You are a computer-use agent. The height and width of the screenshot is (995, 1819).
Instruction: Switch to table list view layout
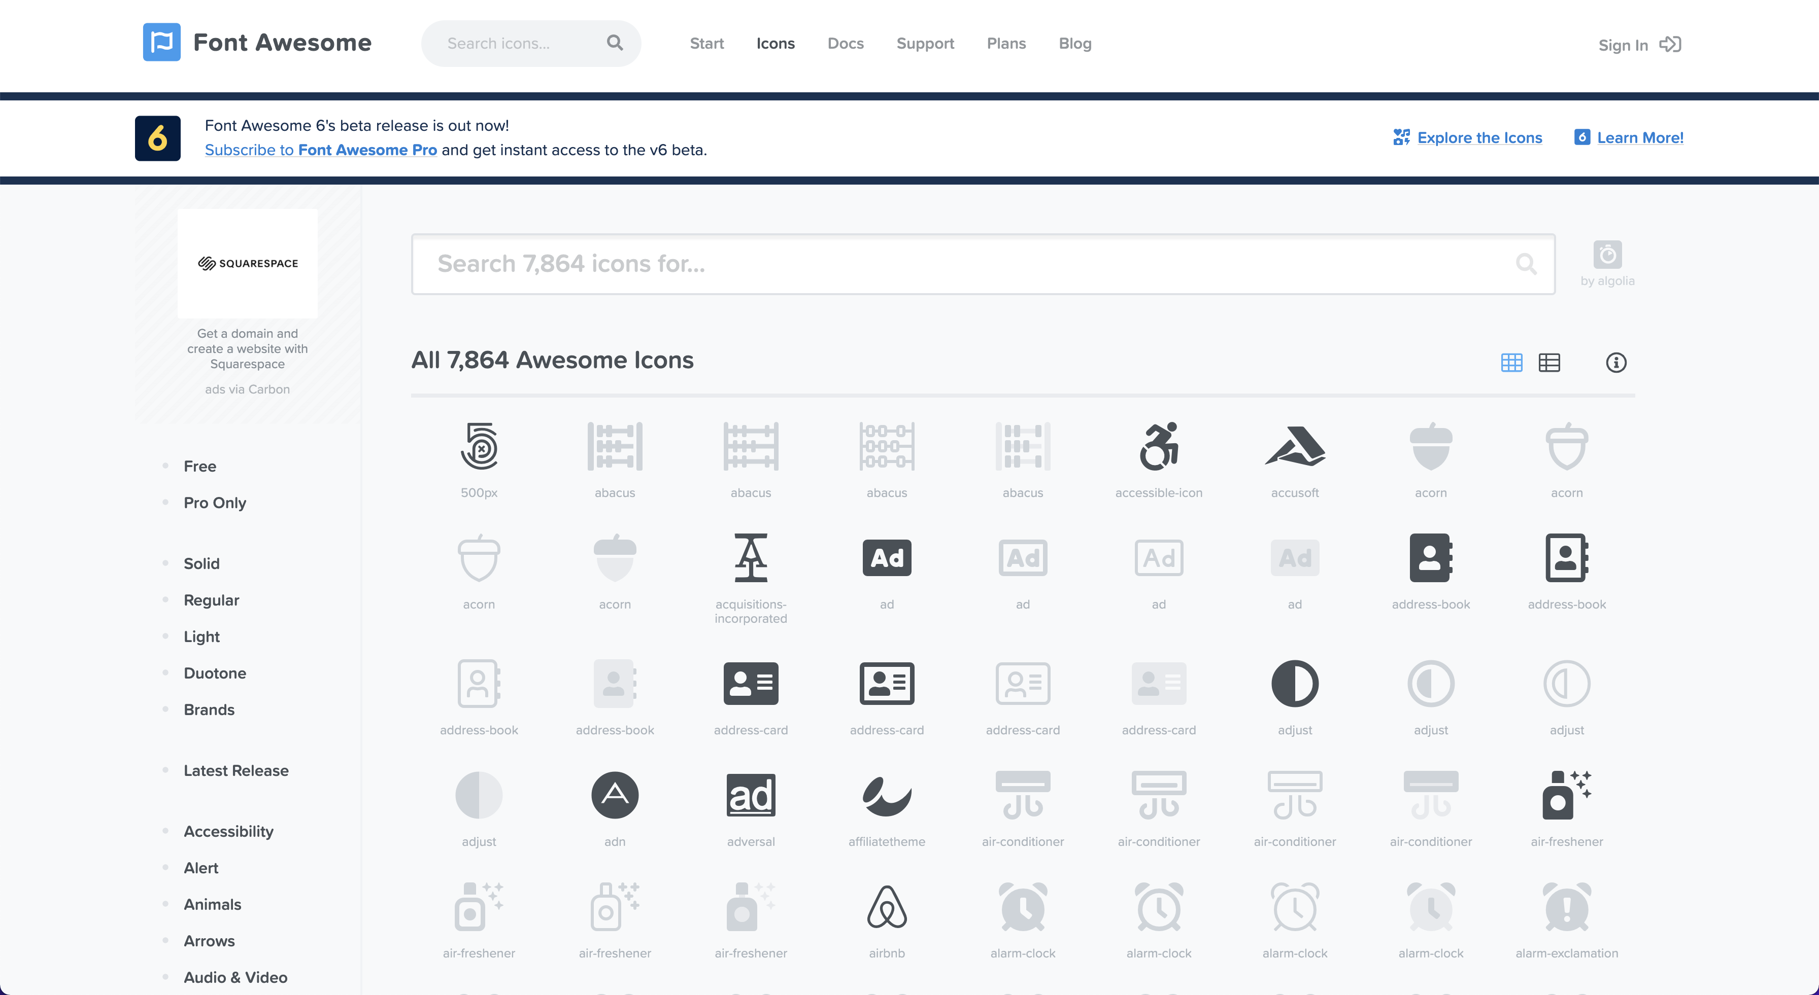(1549, 363)
